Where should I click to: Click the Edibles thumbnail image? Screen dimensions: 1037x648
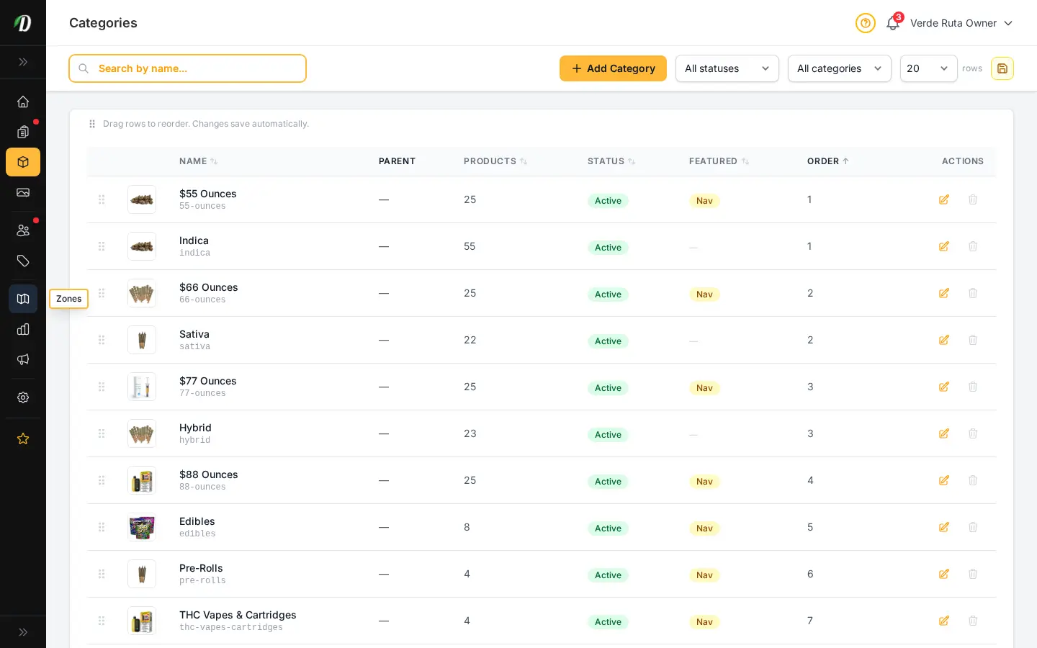(x=142, y=527)
